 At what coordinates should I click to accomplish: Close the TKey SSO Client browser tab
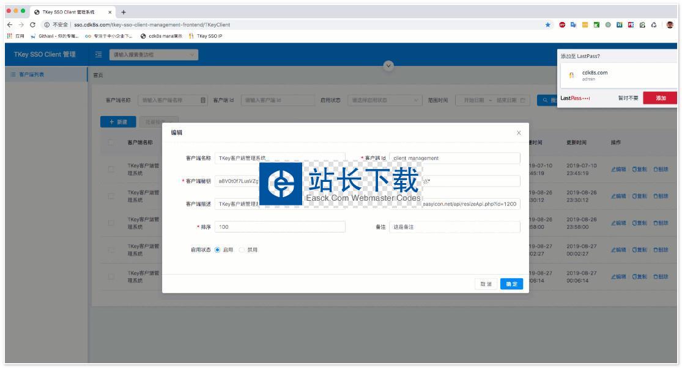click(x=110, y=12)
